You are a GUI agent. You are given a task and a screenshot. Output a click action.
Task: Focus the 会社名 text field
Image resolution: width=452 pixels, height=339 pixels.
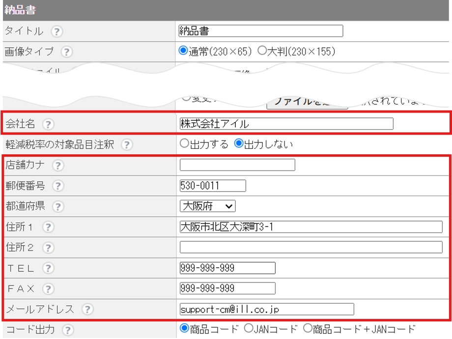(x=286, y=124)
